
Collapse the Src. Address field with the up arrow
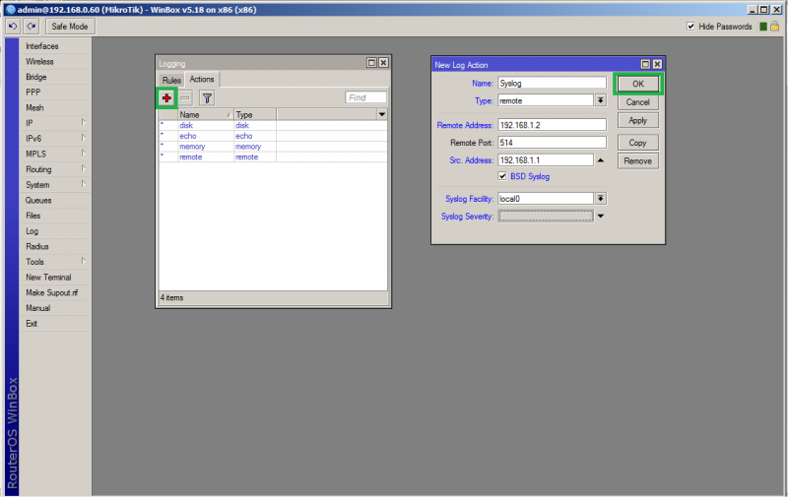[600, 159]
